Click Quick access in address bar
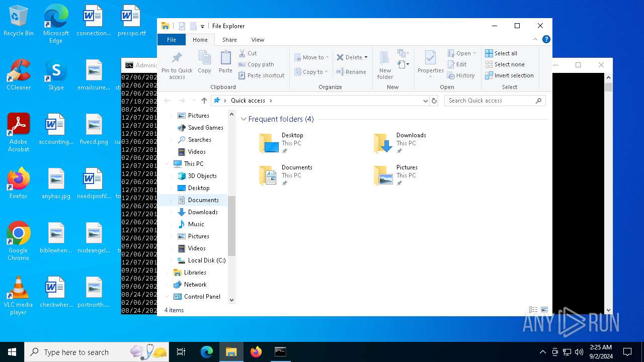The width and height of the screenshot is (644, 362). (x=248, y=101)
